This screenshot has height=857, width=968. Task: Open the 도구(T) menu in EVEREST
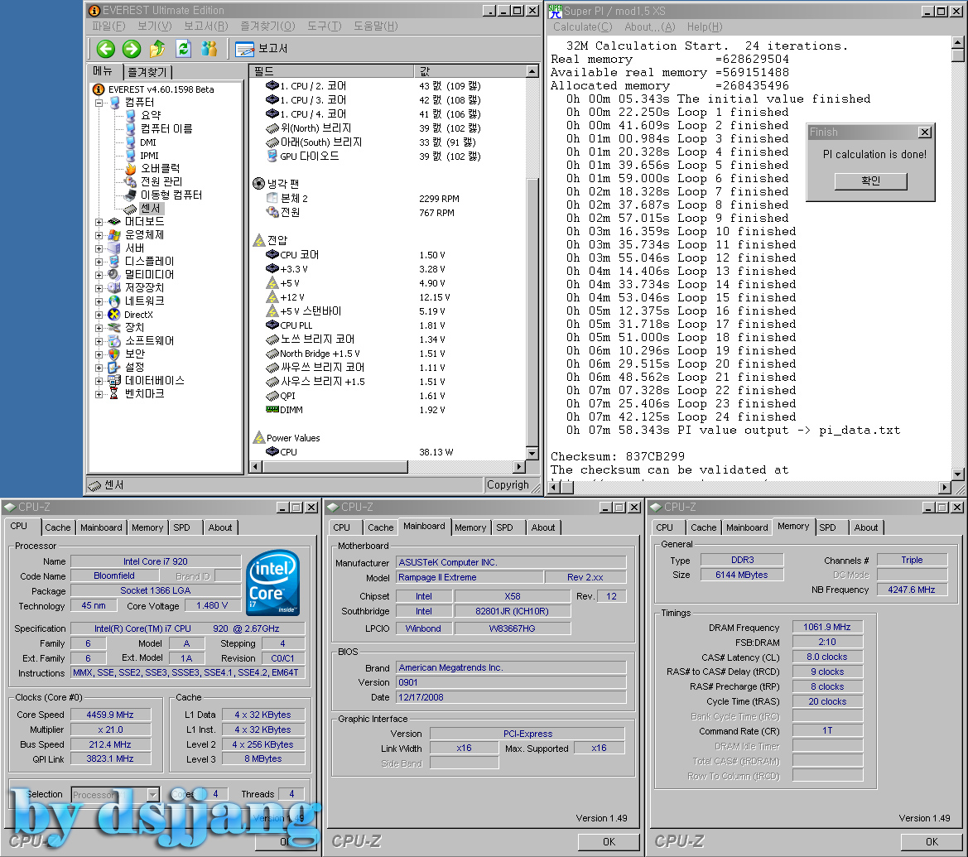pos(324,26)
